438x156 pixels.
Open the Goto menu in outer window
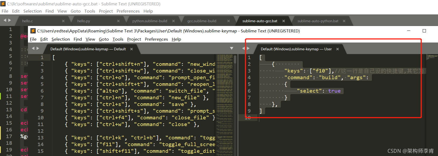coord(76,11)
